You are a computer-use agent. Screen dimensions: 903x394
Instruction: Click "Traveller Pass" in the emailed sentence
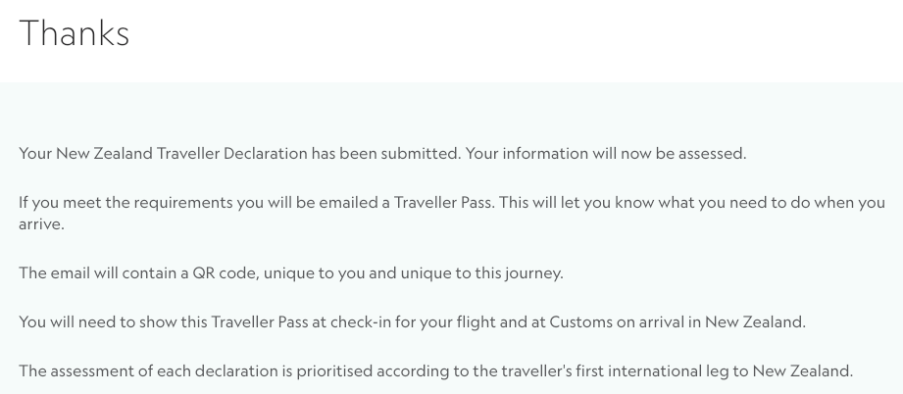(x=442, y=203)
